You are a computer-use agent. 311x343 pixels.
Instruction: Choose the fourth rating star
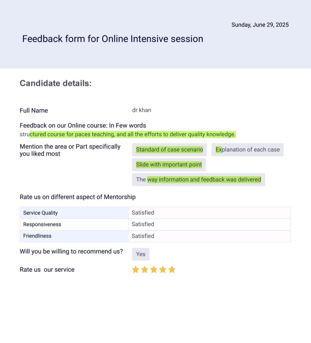163,270
